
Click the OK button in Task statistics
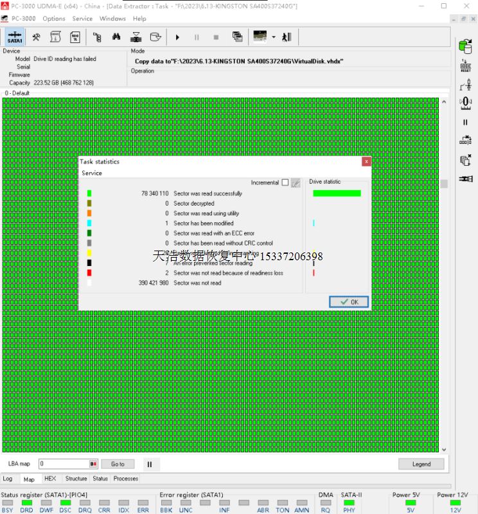coord(348,302)
